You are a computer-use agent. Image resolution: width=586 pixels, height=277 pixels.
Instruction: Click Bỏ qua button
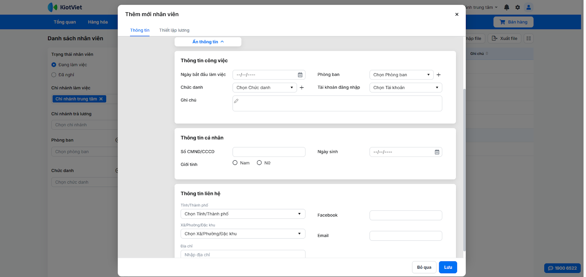point(424,267)
